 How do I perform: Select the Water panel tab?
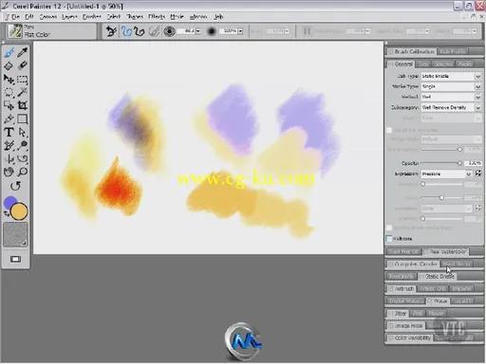click(438, 301)
